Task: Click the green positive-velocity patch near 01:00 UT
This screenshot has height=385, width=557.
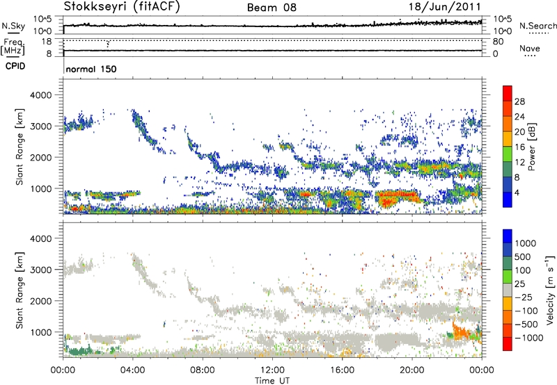Action: point(81,352)
